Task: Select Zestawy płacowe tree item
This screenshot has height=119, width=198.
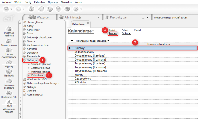Action: click(x=41, y=68)
